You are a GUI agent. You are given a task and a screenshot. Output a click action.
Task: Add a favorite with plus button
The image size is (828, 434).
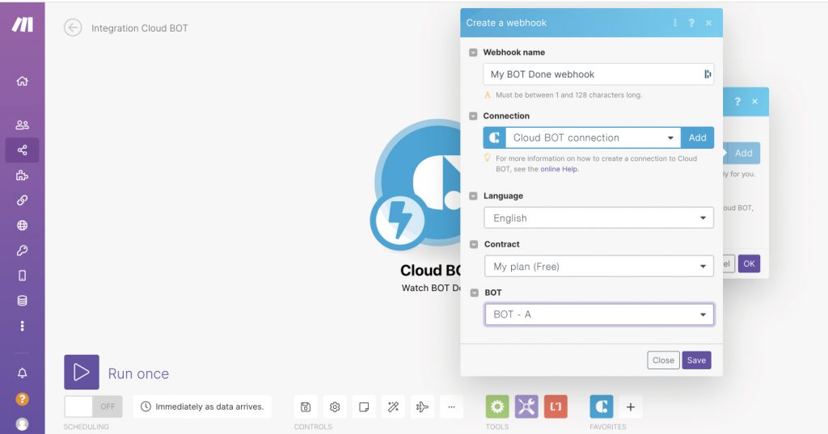click(x=631, y=407)
